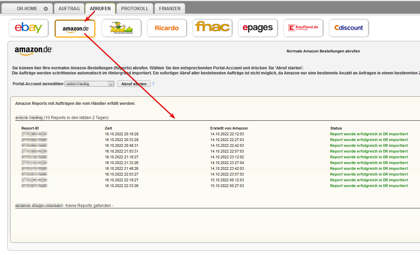The image size is (420, 255).
Task: Select time 16.10.2022 20:33:28
Action: (122, 140)
